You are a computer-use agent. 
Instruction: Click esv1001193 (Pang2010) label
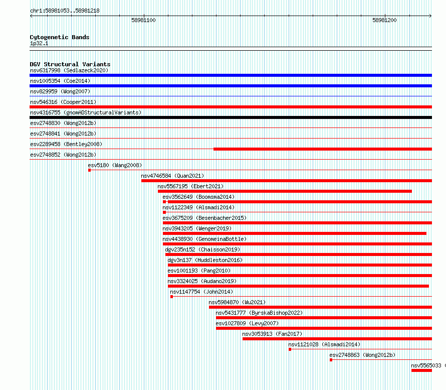tap(199, 271)
